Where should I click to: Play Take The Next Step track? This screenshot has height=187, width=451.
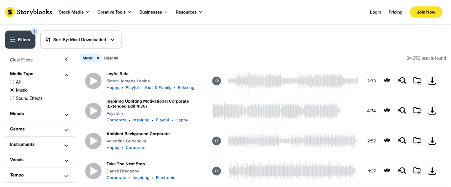pyautogui.click(x=93, y=171)
